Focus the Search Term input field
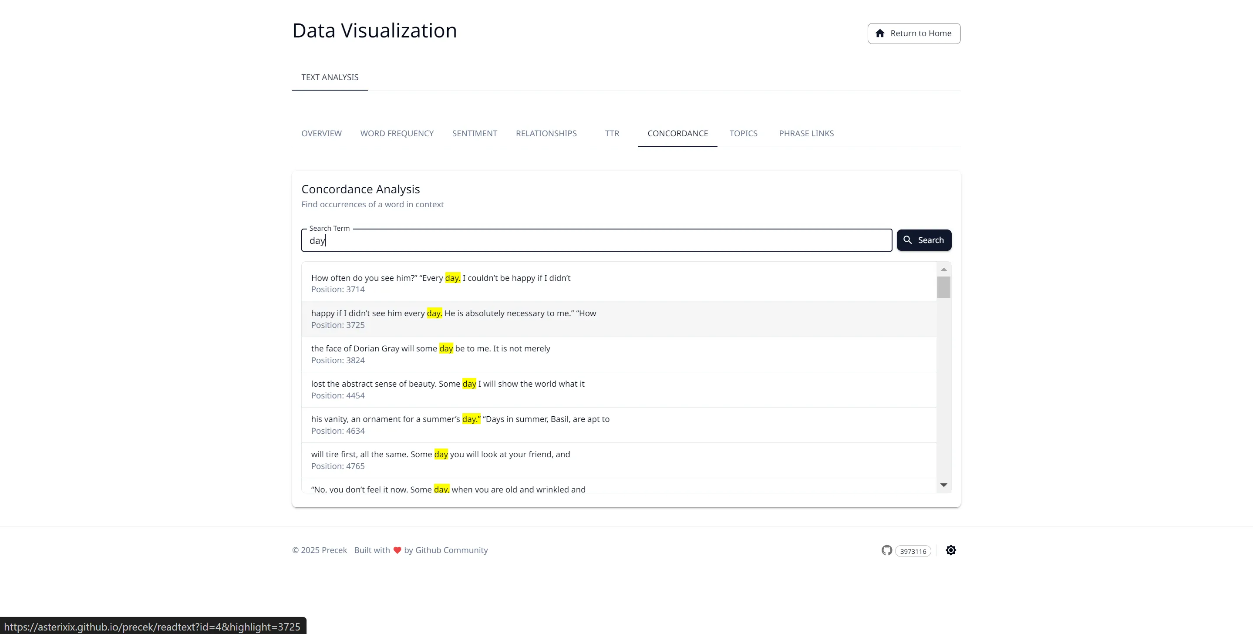This screenshot has height=634, width=1253. [596, 240]
